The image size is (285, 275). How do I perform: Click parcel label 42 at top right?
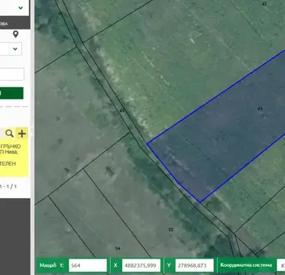(264, 4)
